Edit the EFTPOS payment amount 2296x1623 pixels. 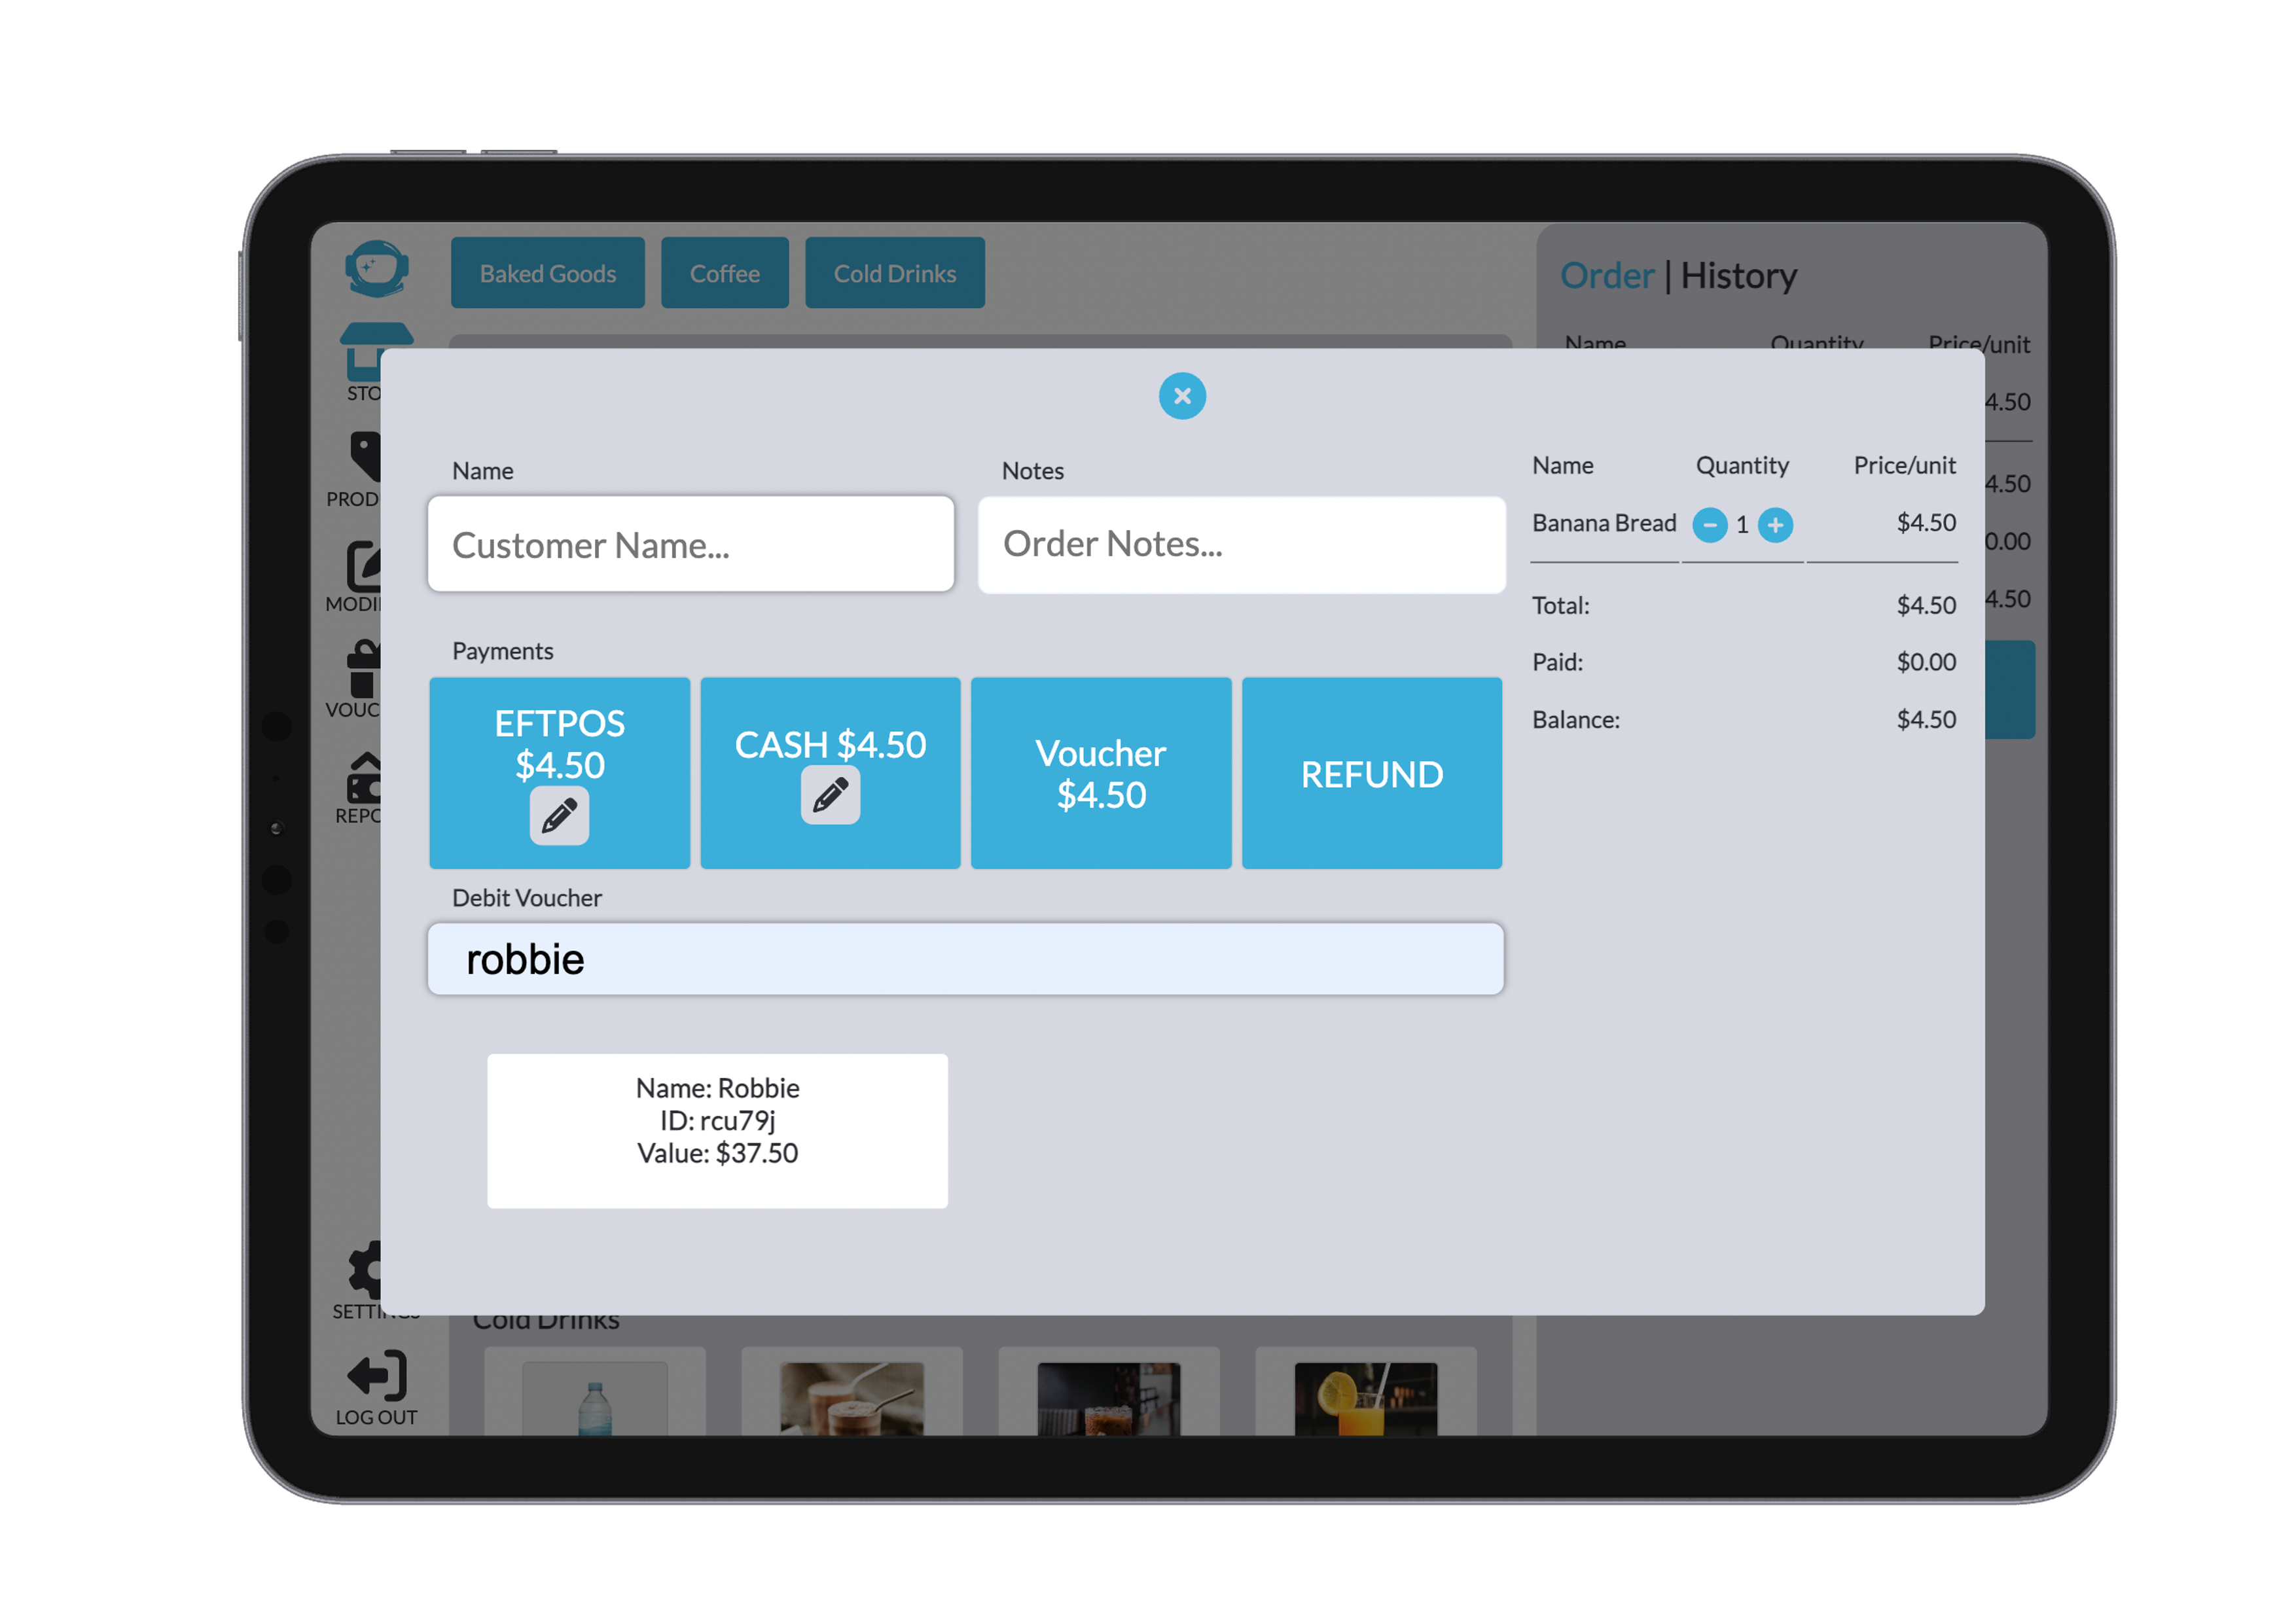point(559,816)
